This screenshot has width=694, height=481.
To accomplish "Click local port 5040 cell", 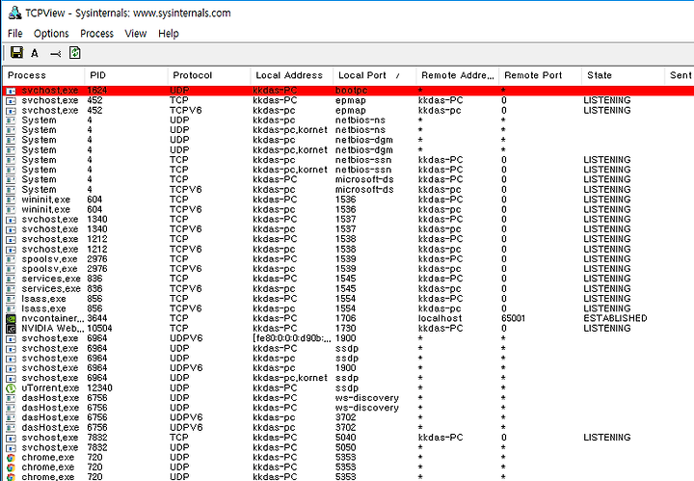I will click(x=346, y=438).
